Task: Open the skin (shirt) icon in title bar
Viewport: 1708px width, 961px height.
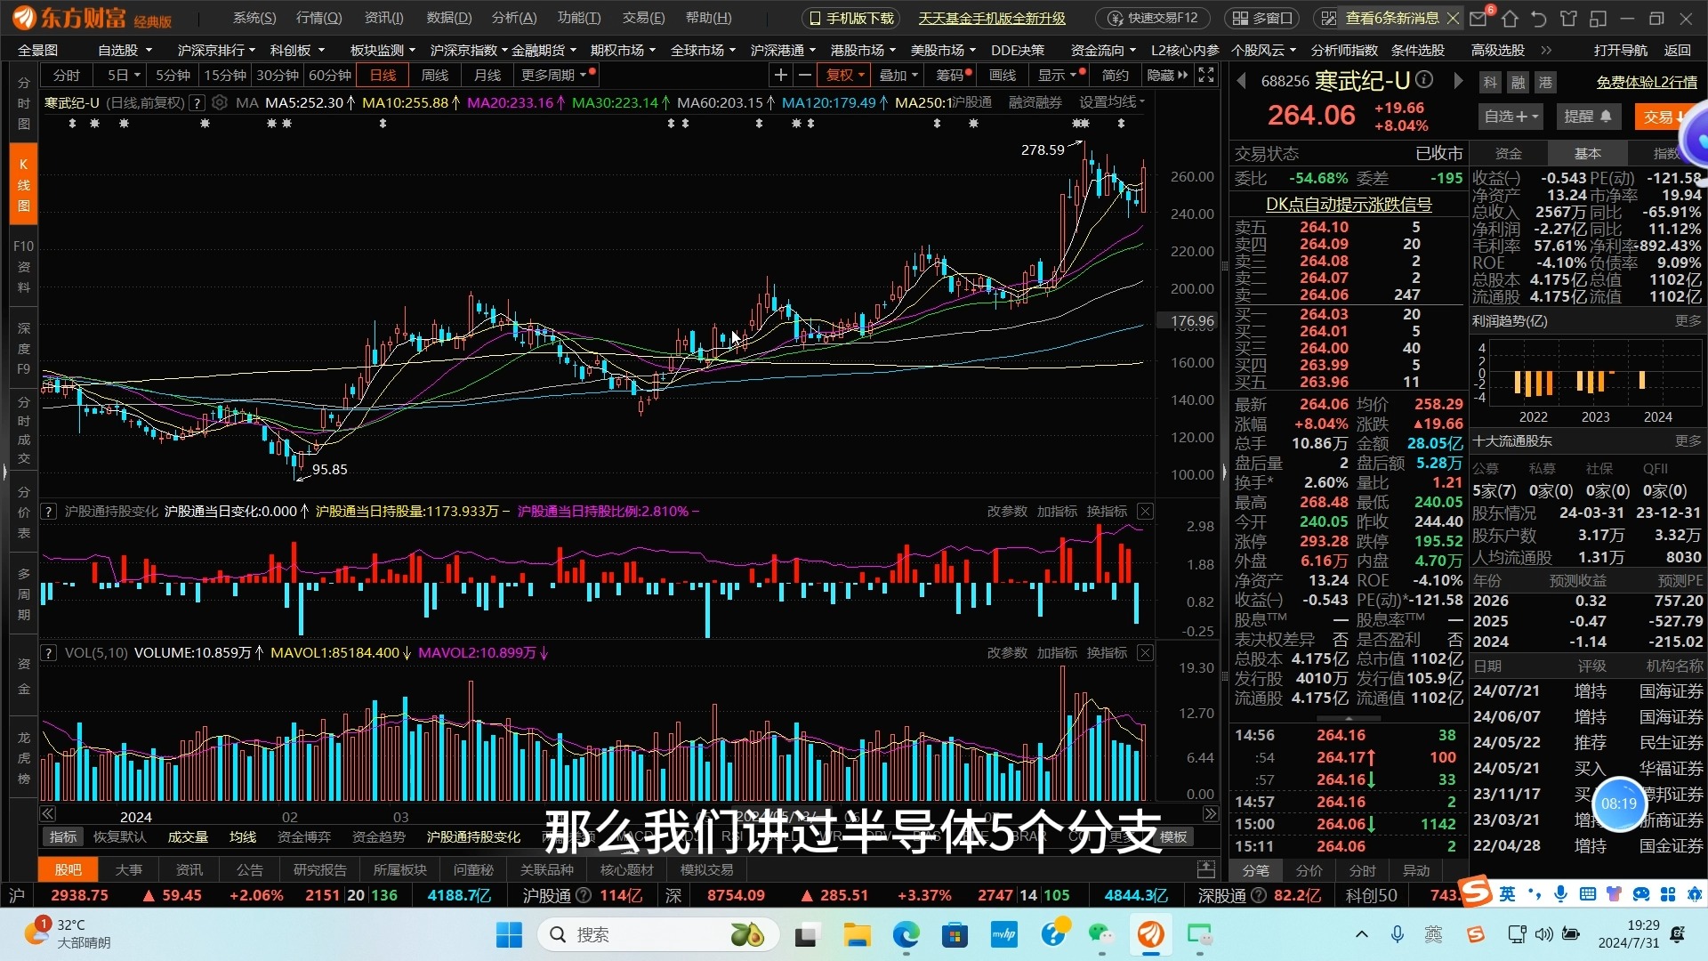Action: tap(1568, 18)
